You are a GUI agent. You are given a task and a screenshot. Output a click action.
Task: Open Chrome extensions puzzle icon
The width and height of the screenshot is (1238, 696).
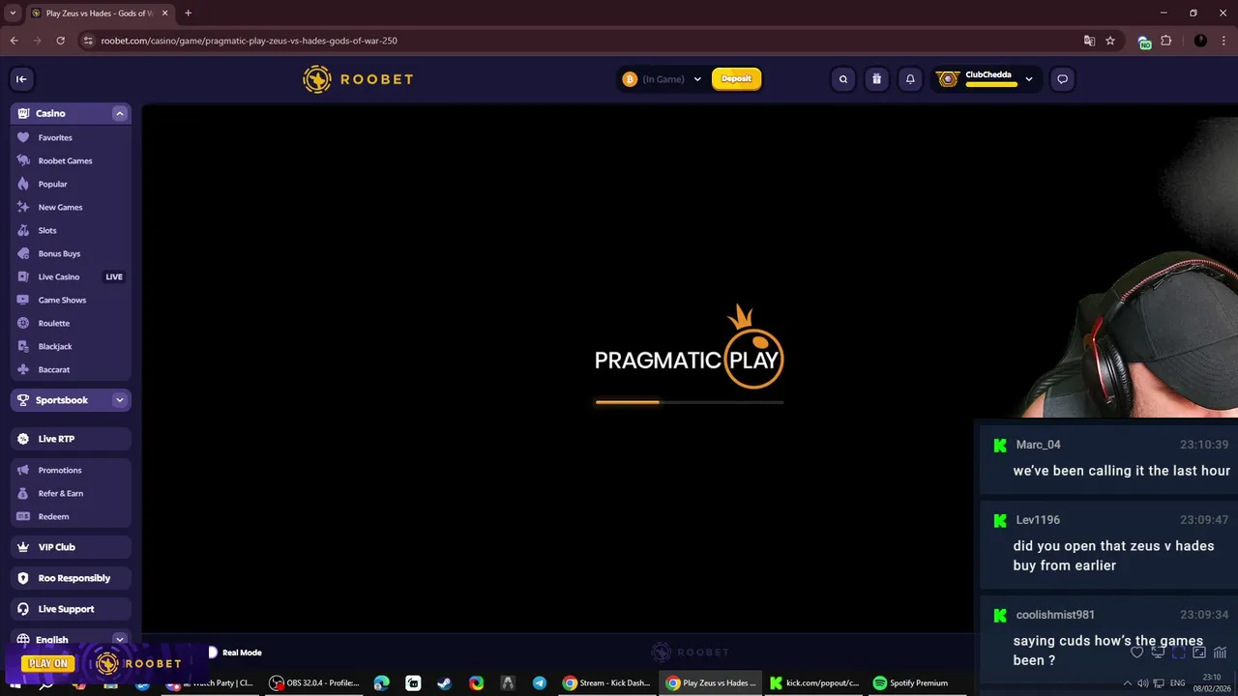[1165, 41]
